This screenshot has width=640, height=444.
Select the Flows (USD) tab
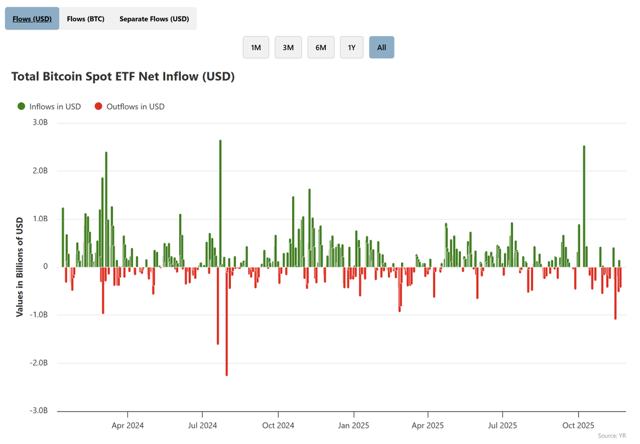(32, 19)
